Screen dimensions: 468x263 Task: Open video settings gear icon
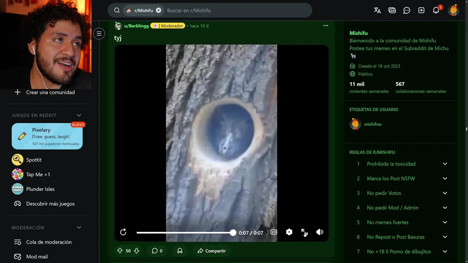[x=289, y=232]
